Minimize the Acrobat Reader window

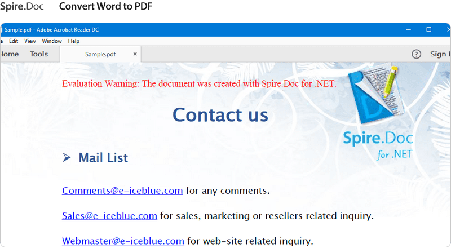click(x=408, y=30)
